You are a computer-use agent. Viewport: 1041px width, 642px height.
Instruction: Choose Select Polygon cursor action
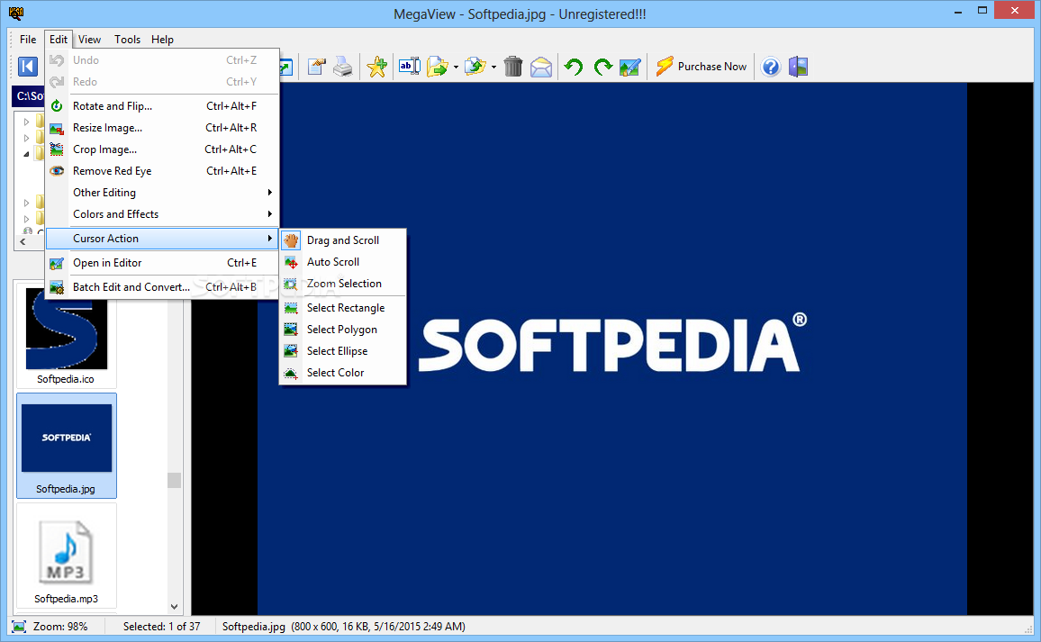tap(342, 330)
